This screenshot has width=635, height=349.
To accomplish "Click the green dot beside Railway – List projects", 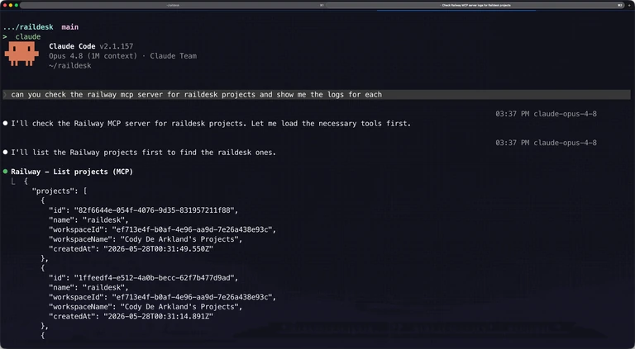I will click(5, 172).
